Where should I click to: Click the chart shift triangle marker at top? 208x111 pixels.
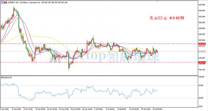158,1
